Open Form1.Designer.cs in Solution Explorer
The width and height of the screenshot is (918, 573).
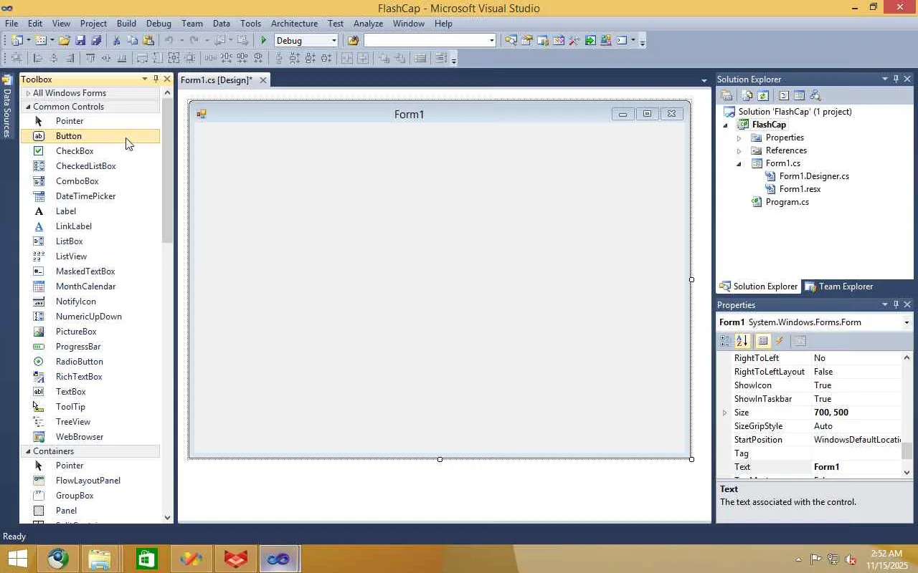[814, 176]
